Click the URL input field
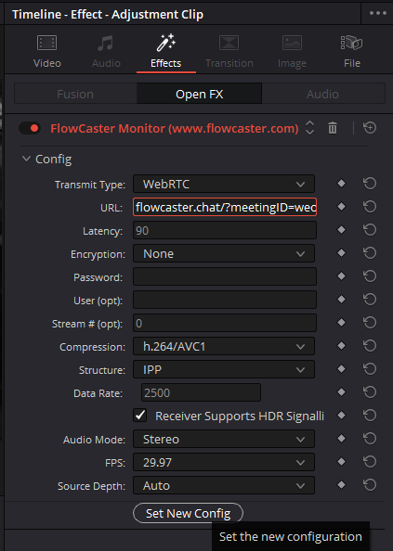This screenshot has width=393, height=551. click(225, 207)
